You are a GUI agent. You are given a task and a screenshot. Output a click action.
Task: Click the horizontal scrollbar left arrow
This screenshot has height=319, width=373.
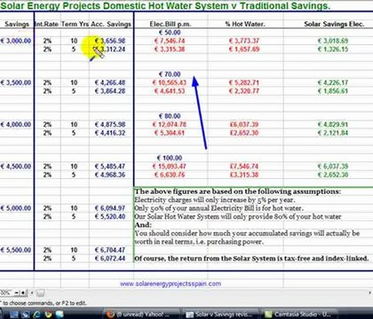(x=32, y=293)
